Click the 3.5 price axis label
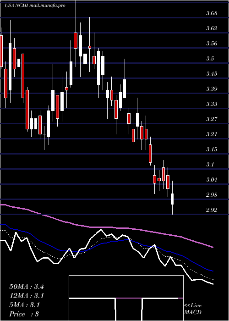Image resolution: width=229 pixels, height=321 pixels. click(x=210, y=59)
